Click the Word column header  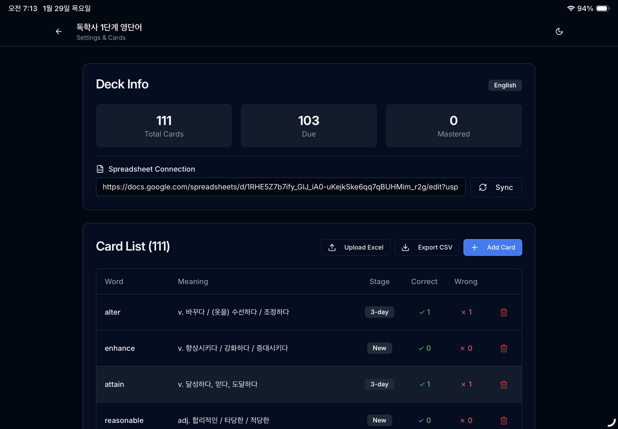pos(114,281)
